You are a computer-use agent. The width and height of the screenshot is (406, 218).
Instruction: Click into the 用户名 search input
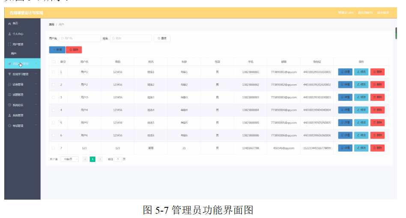point(80,38)
